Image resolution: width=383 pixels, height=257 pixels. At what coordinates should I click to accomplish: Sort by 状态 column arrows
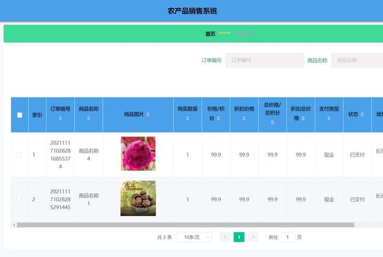click(362, 114)
